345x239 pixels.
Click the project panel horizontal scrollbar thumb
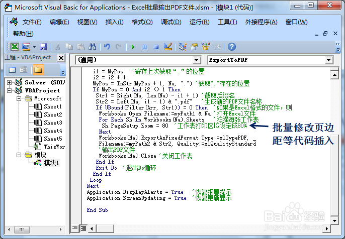(x=22, y=229)
